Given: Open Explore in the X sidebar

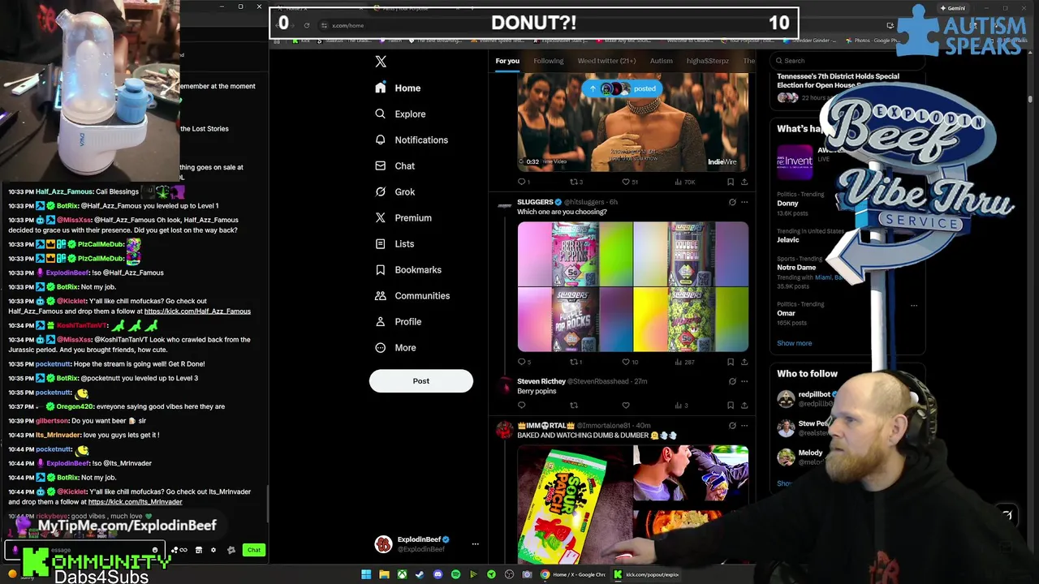Looking at the screenshot, I should click(x=400, y=114).
